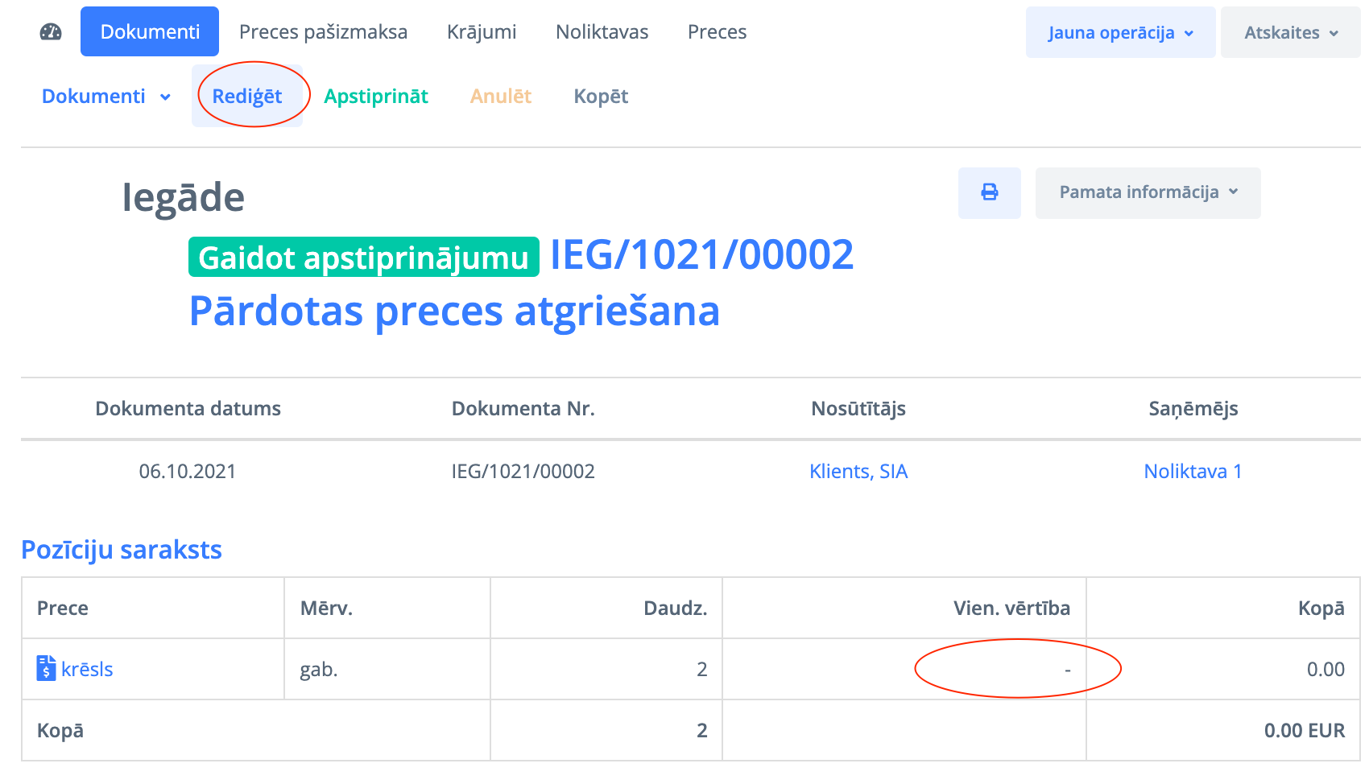
Task: Click the krēsls product link
Action: [87, 670]
